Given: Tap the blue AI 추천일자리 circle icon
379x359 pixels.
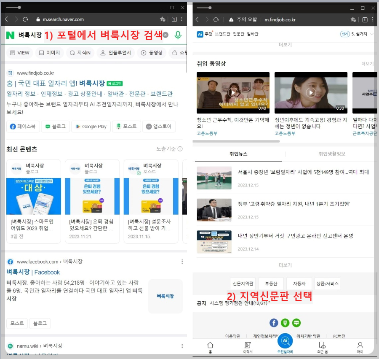Looking at the screenshot, I should pyautogui.click(x=285, y=343).
